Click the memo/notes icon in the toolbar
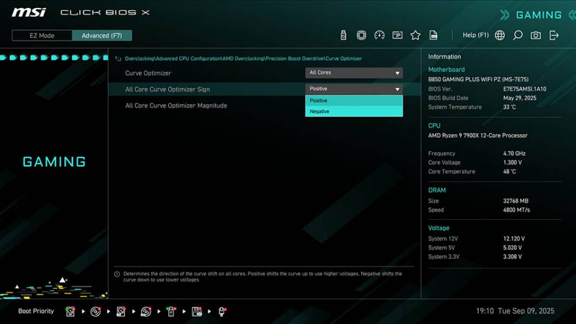This screenshot has width=576, height=324. (398, 35)
